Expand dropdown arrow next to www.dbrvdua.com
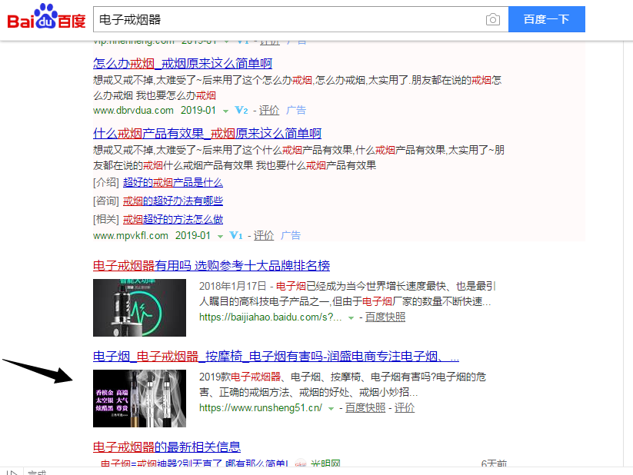Image resolution: width=633 pixels, height=475 pixels. click(x=225, y=111)
